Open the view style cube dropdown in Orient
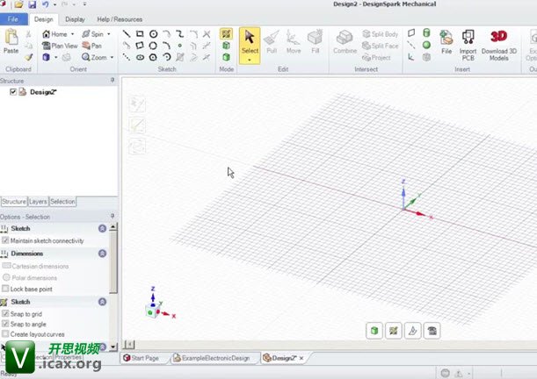 click(x=56, y=57)
